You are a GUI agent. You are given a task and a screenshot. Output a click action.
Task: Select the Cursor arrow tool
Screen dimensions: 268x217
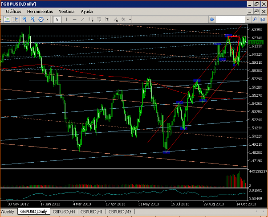pos(57,19)
